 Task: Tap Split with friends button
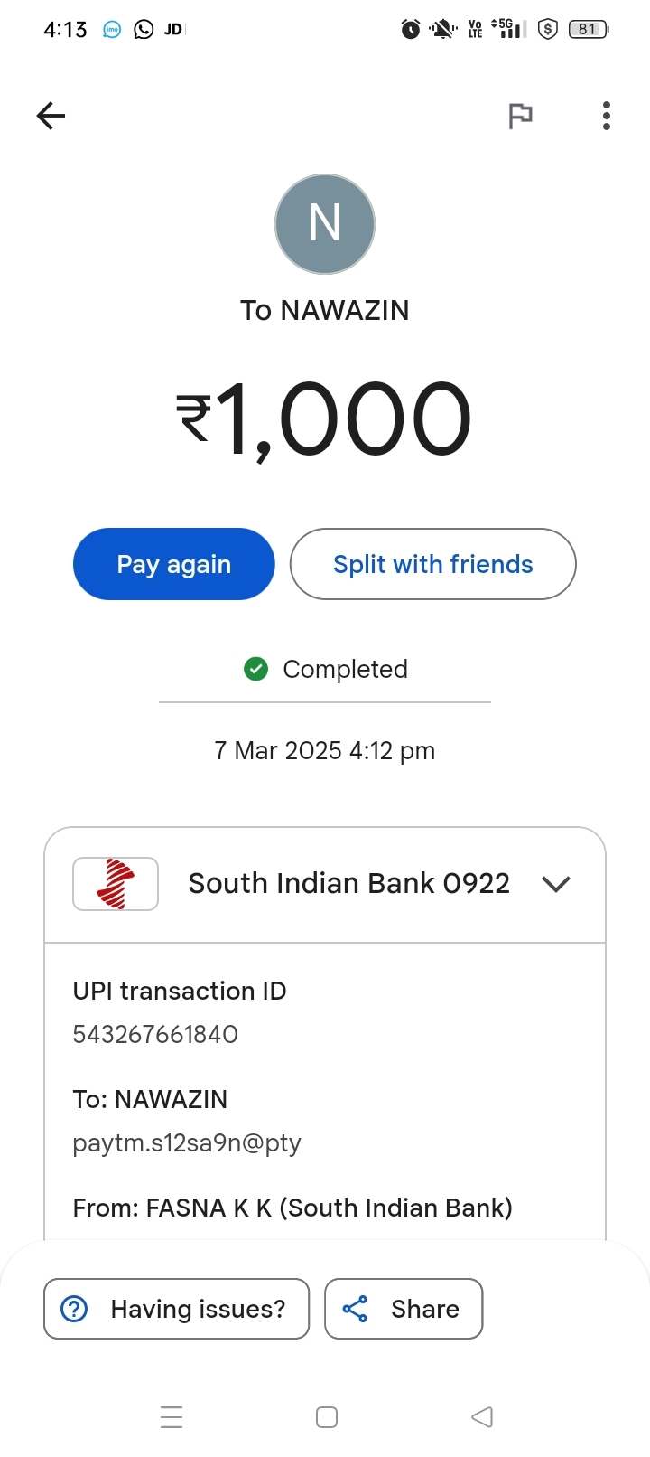point(432,564)
